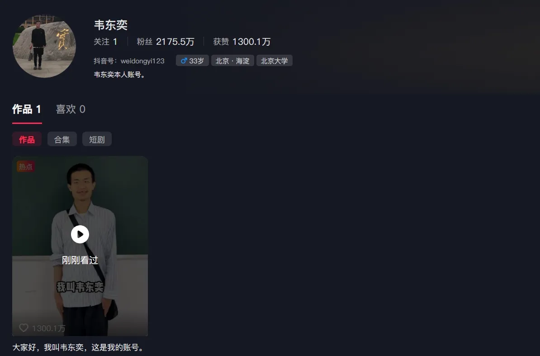The width and height of the screenshot is (540, 356).
Task: Click the 北京 · 海淀 location tag
Action: (x=232, y=61)
